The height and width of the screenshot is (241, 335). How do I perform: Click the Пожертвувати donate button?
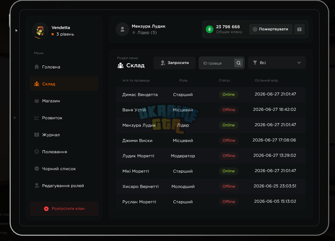[x=271, y=29]
